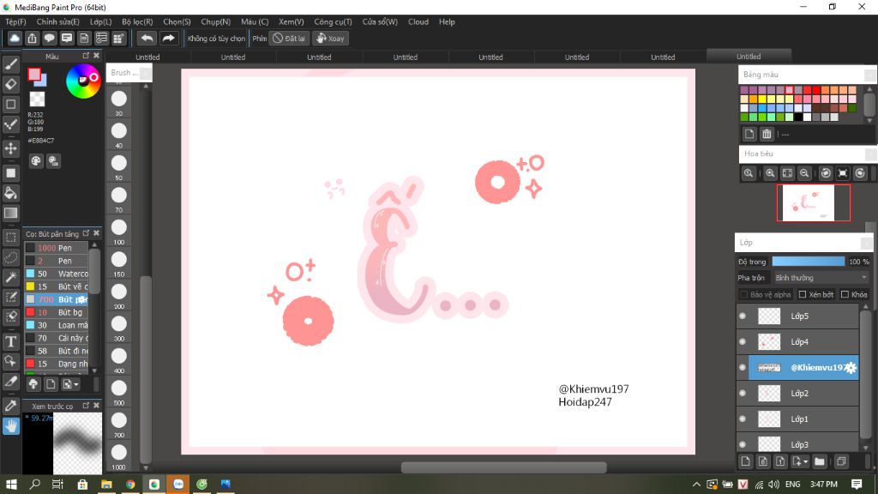The image size is (878, 494).
Task: Open the Chỉnh sửa(E) menu
Action: click(x=57, y=21)
